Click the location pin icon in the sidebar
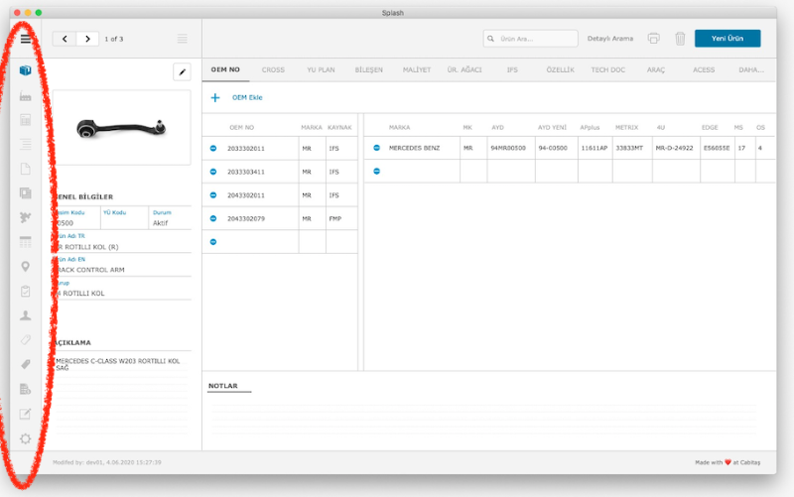794x497 pixels. pos(26,266)
